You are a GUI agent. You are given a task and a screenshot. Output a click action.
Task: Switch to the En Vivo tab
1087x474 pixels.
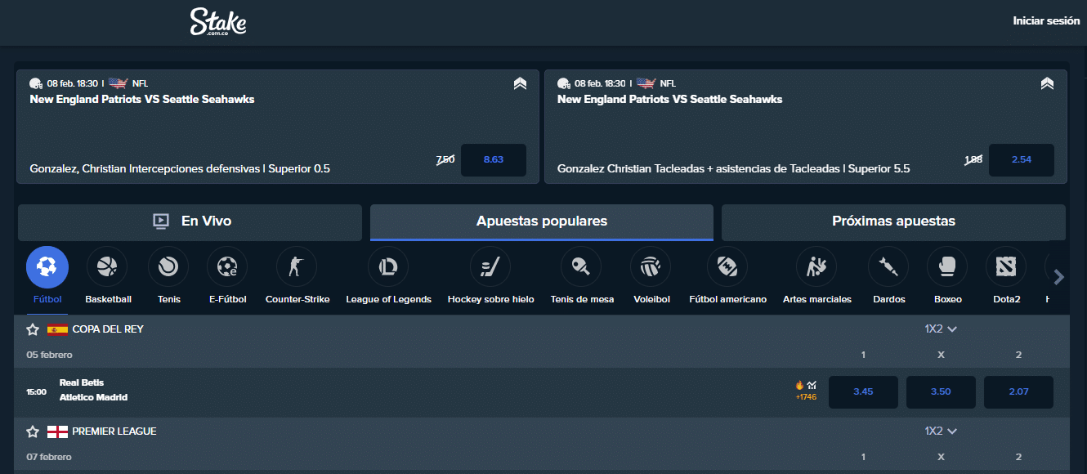click(190, 221)
